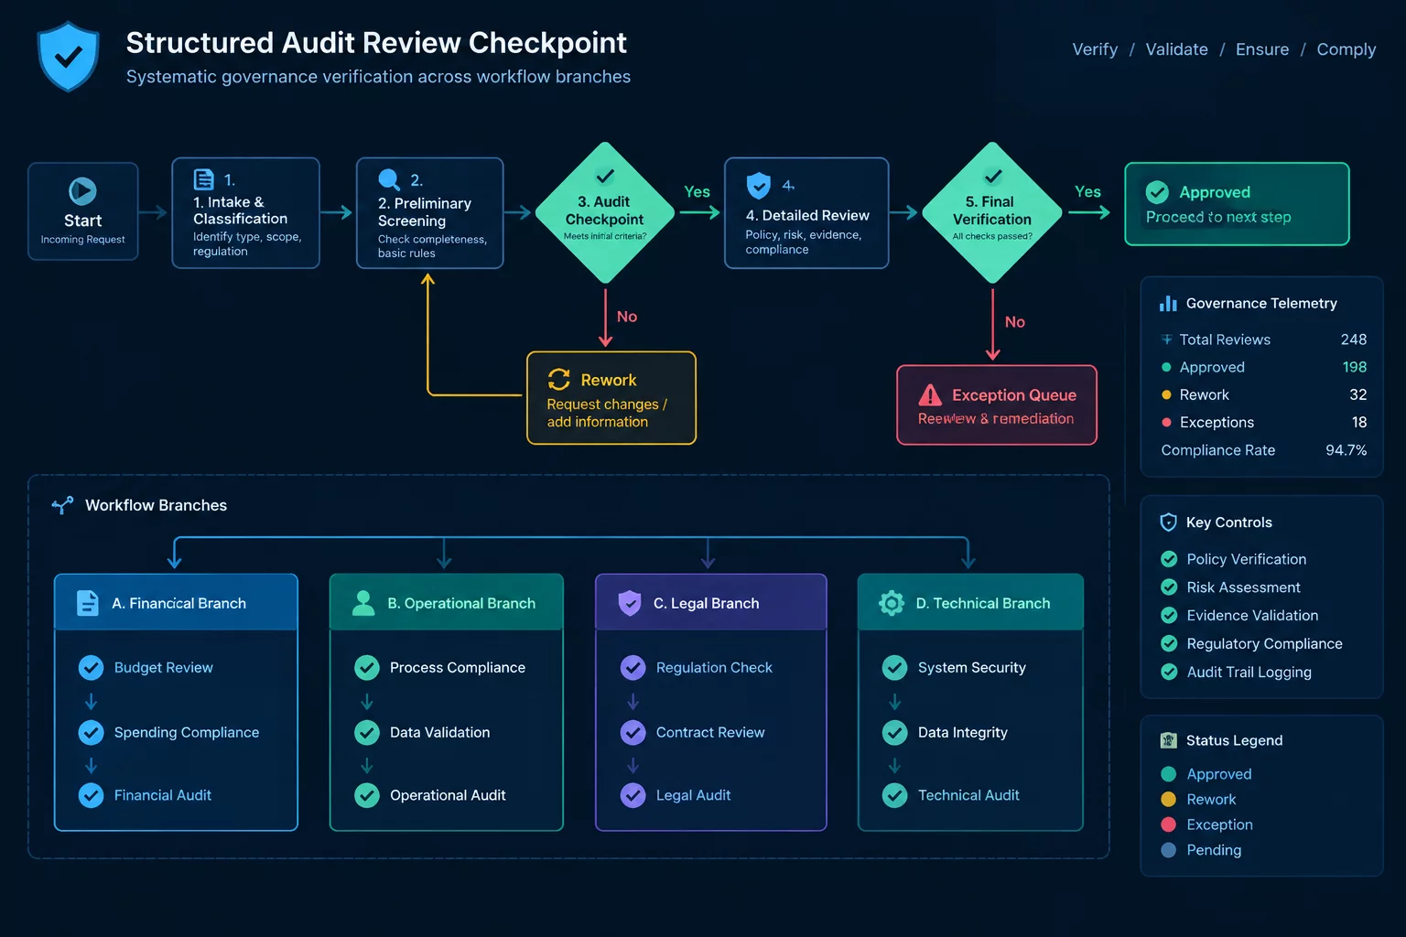The width and height of the screenshot is (1406, 937).
Task: Click the yellow Rework legend dot
Action: (1168, 799)
